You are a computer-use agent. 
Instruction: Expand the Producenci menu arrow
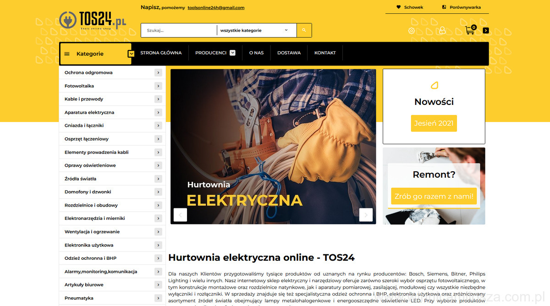[232, 53]
